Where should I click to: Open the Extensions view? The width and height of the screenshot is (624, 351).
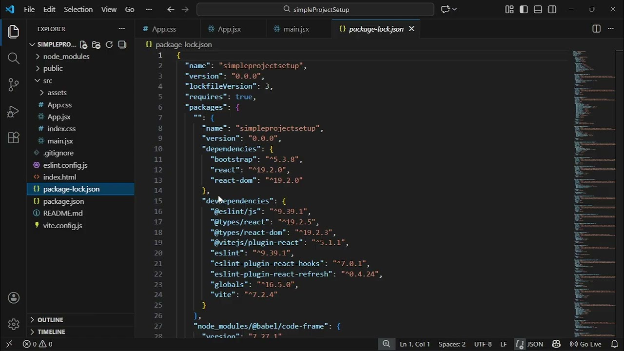(x=14, y=138)
